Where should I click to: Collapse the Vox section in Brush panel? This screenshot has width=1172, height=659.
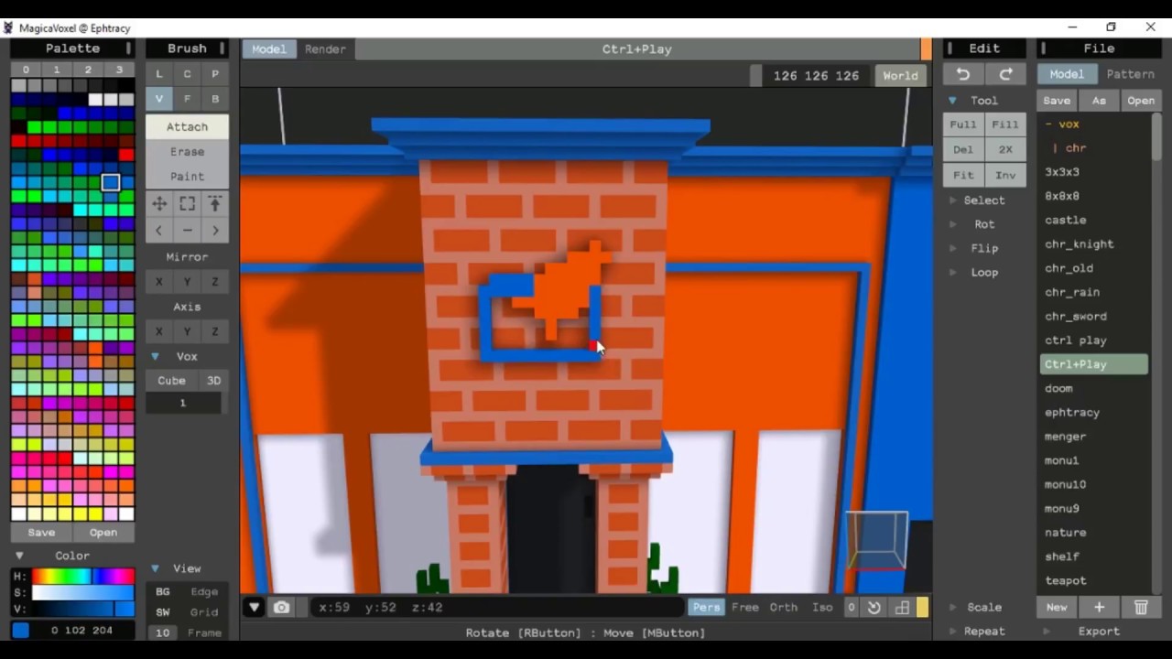pos(155,356)
